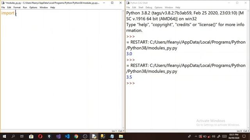Open the Maps app from the taskbar
Image resolution: width=250 pixels, height=140 pixels.
pyautogui.click(x=49, y=136)
